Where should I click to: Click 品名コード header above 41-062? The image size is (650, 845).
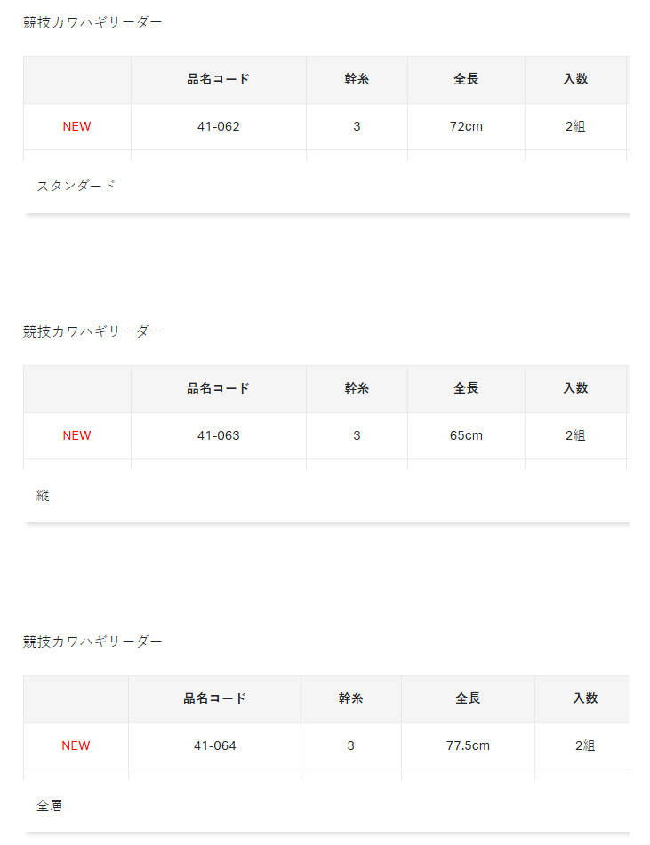pyautogui.click(x=218, y=79)
